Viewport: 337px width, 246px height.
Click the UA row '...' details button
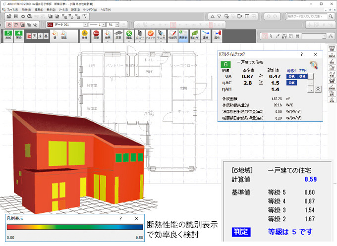311,76
